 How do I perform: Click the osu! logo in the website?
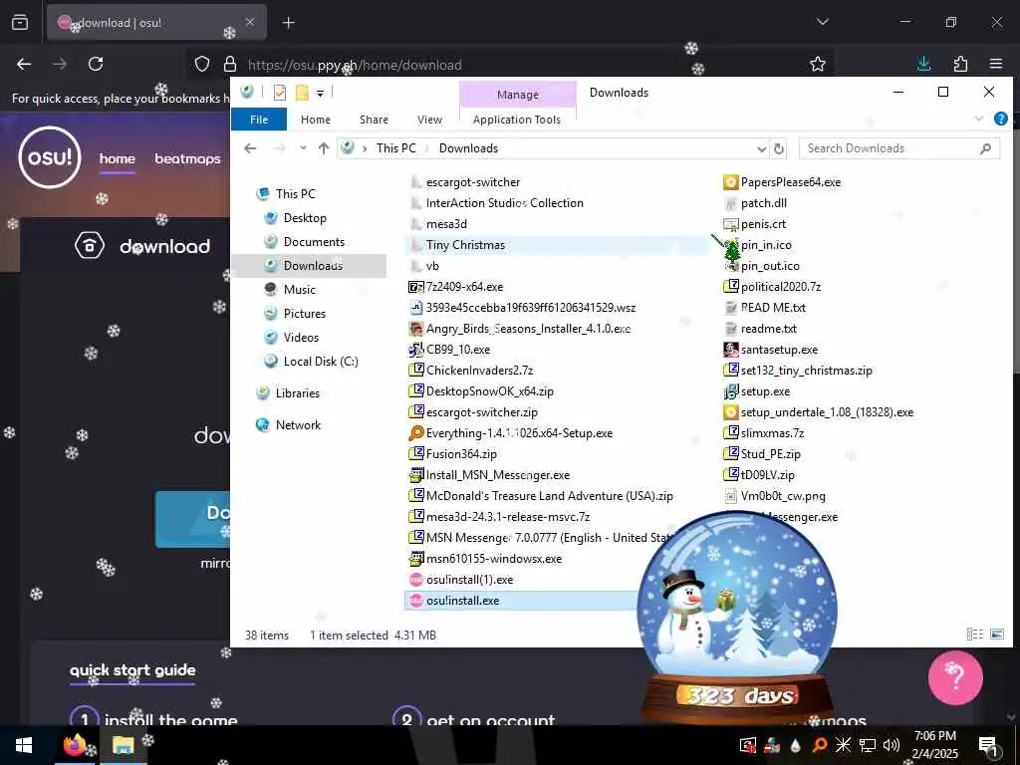(50, 157)
